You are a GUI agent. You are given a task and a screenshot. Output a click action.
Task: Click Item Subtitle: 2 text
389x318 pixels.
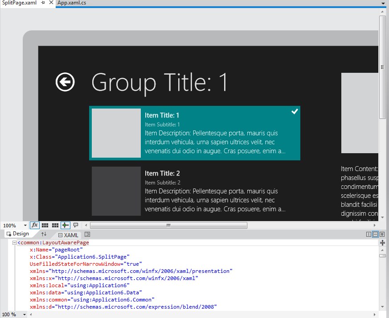pyautogui.click(x=163, y=183)
